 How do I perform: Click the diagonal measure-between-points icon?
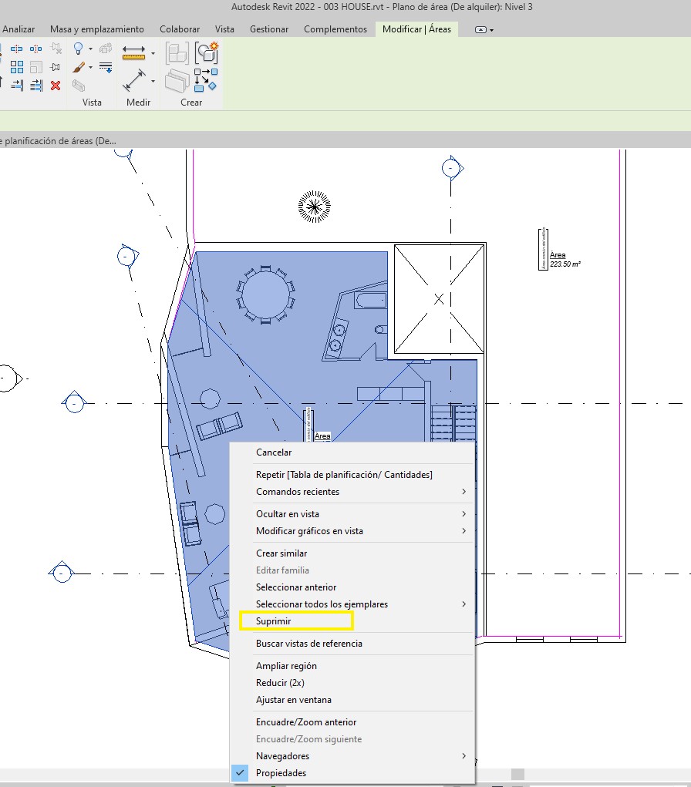click(x=134, y=80)
